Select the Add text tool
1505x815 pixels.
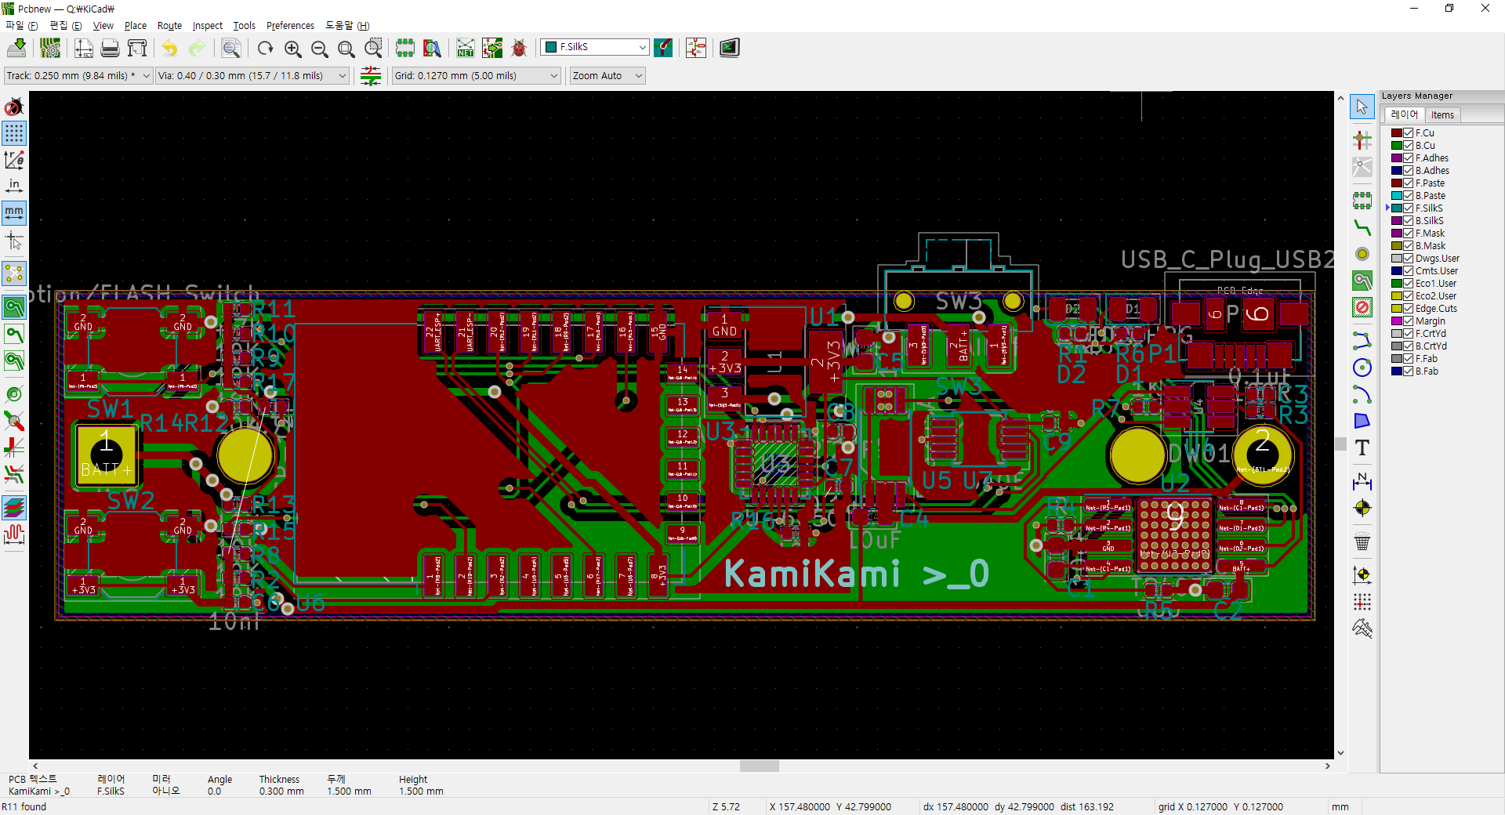[1362, 447]
